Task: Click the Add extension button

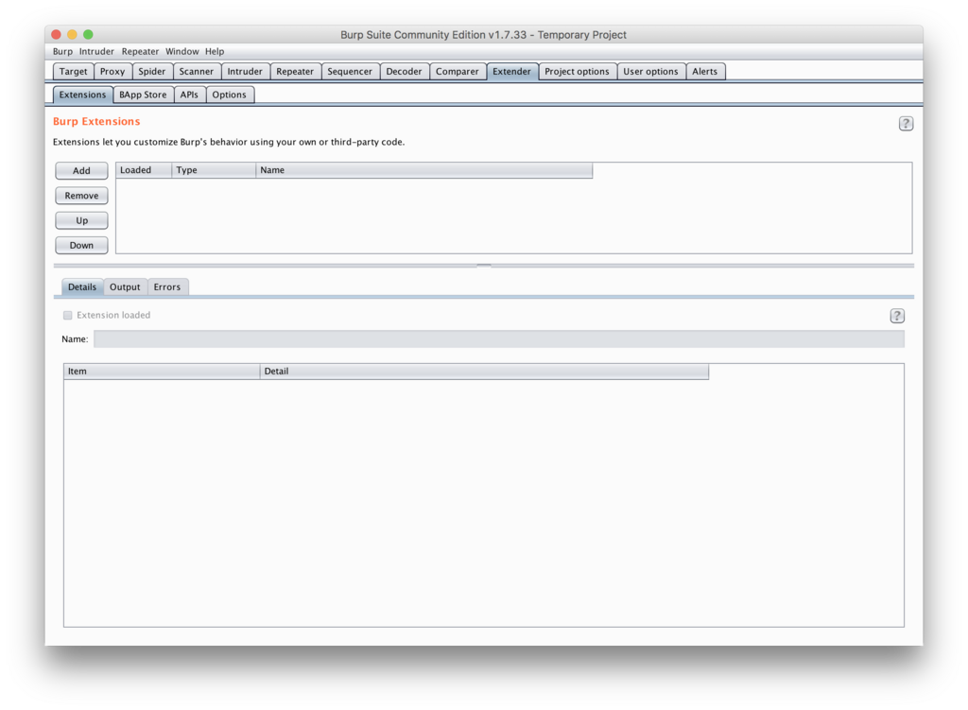Action: click(81, 170)
